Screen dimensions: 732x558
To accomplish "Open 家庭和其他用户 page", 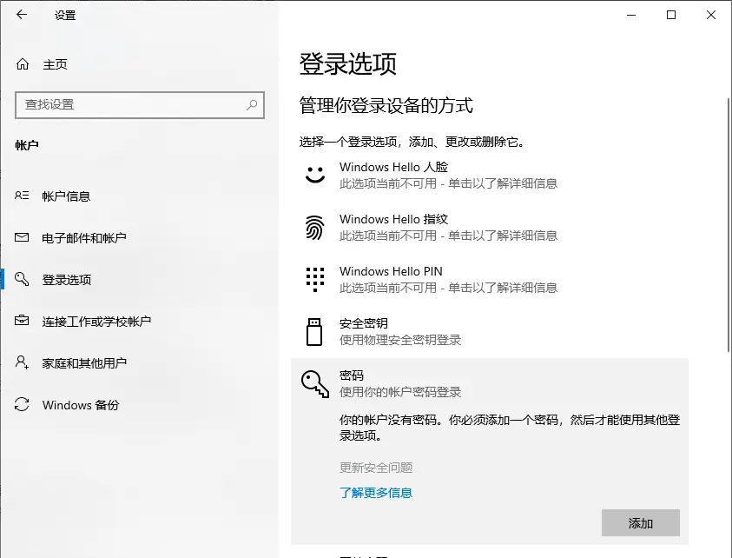I will (x=140, y=362).
